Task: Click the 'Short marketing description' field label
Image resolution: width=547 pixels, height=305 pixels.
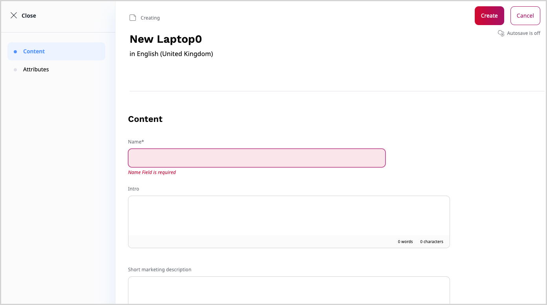Action: click(x=160, y=270)
